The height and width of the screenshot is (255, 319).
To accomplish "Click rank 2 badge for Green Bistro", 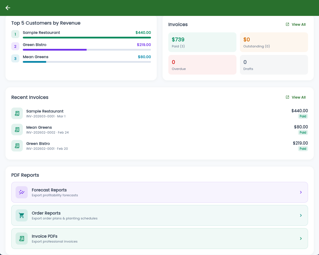I will pos(15,46).
